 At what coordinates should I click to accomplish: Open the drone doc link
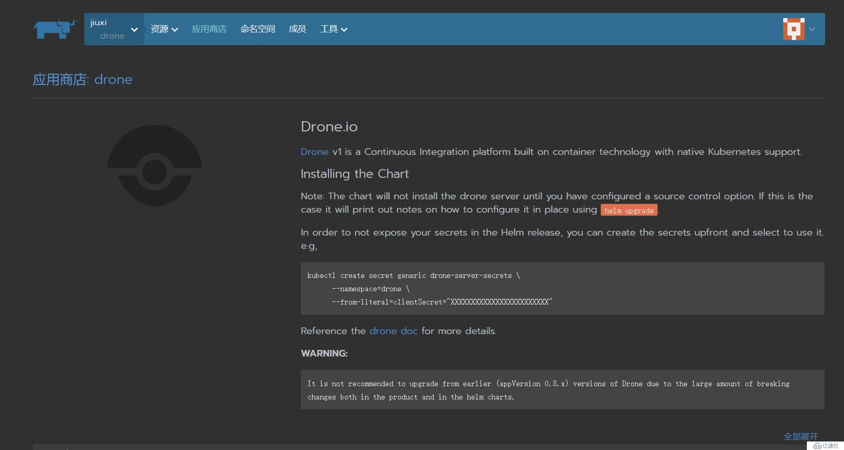(393, 331)
